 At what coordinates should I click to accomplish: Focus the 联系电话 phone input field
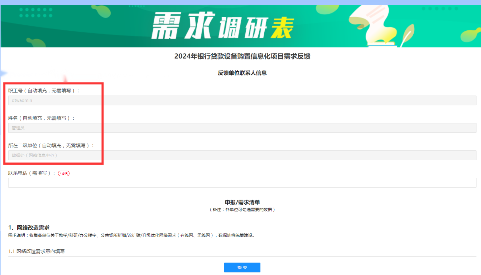click(242, 183)
